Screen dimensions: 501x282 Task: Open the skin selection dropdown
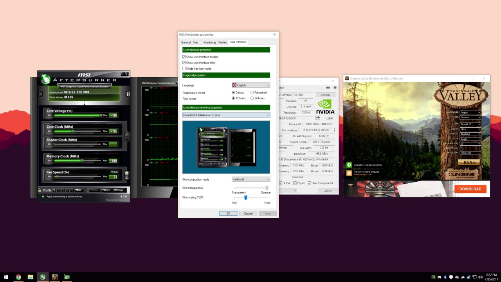pyautogui.click(x=226, y=115)
